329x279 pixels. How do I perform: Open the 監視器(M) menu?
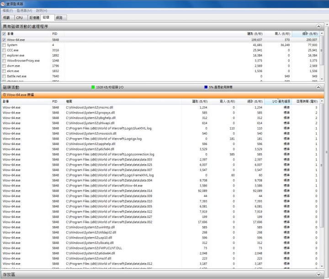[x=24, y=10]
